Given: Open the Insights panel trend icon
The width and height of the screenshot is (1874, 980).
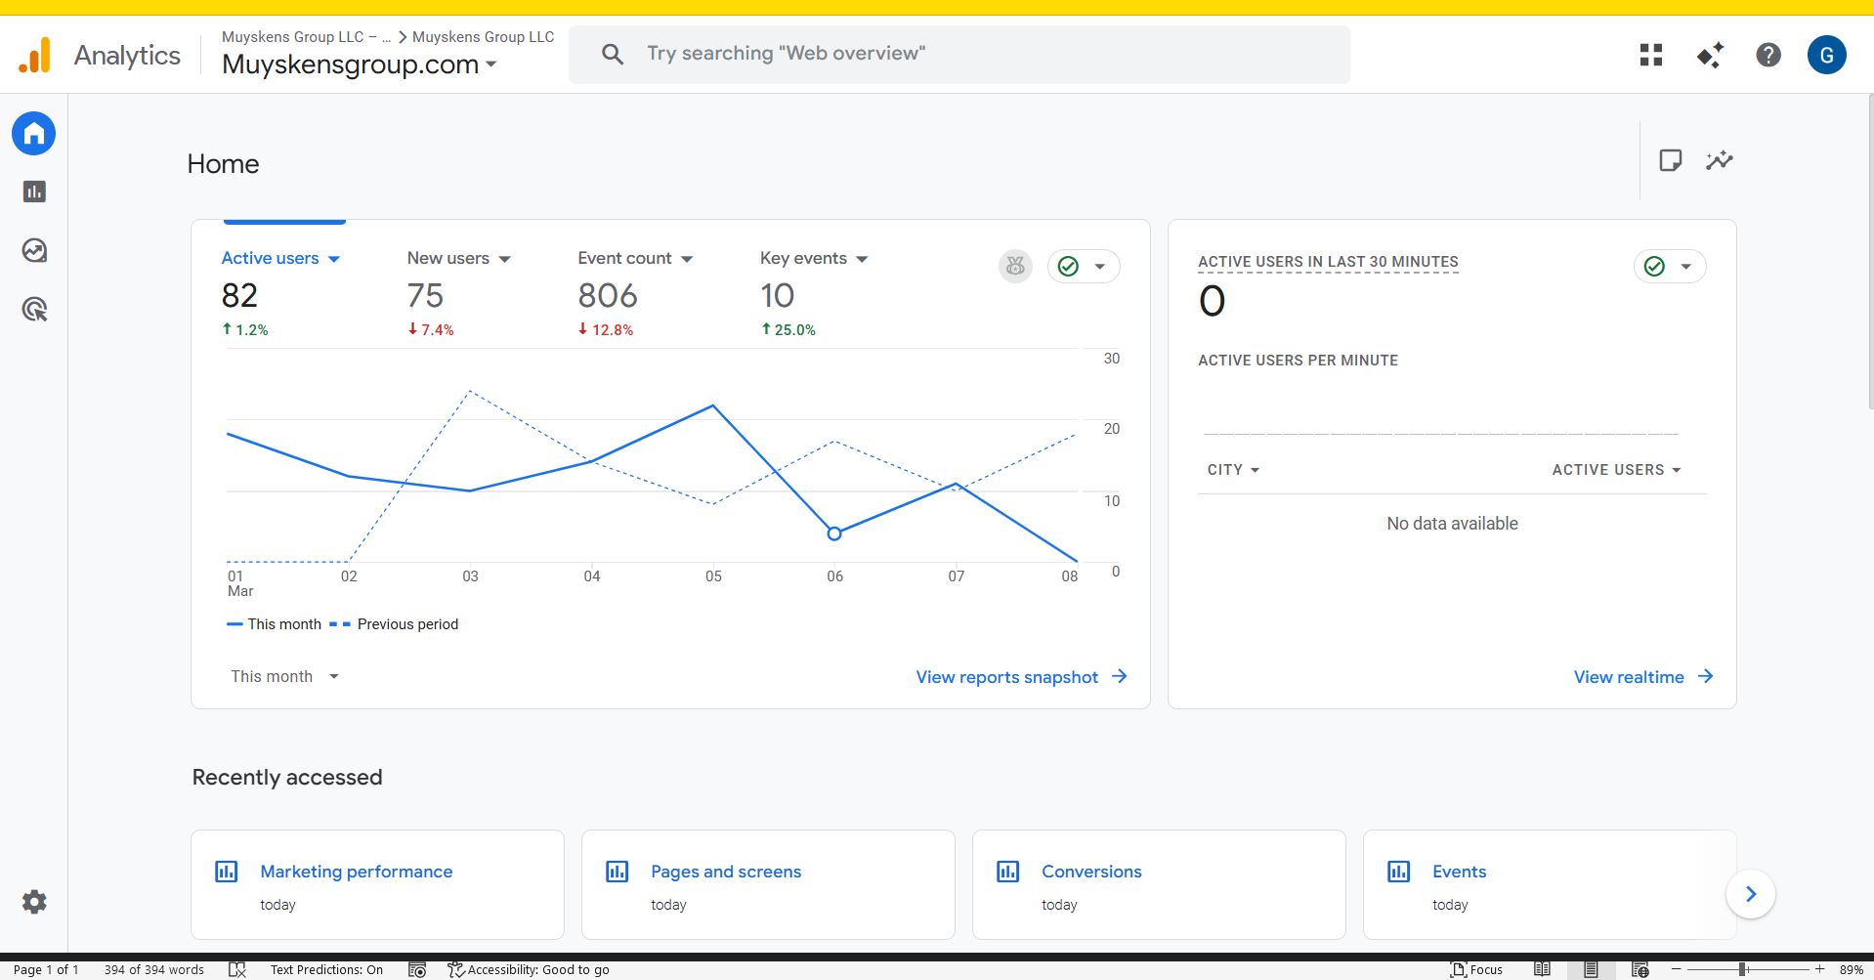Looking at the screenshot, I should [1720, 160].
